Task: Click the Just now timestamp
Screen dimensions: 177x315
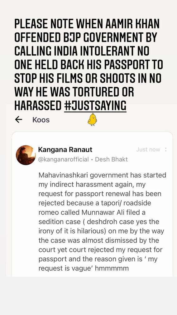Action: [x=148, y=150]
